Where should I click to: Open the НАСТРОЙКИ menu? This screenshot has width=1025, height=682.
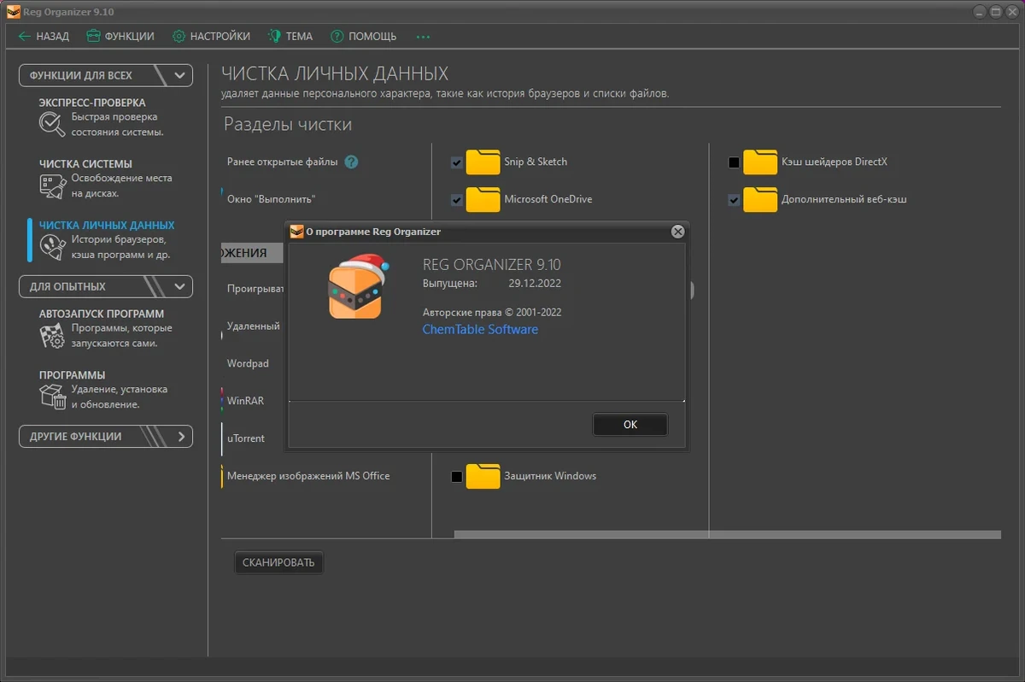211,37
